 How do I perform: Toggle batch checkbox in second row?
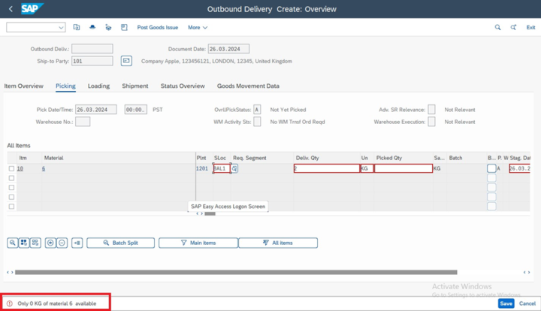[491, 178]
